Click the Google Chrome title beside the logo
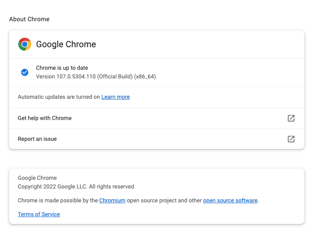The height and width of the screenshot is (237, 328). click(x=66, y=44)
